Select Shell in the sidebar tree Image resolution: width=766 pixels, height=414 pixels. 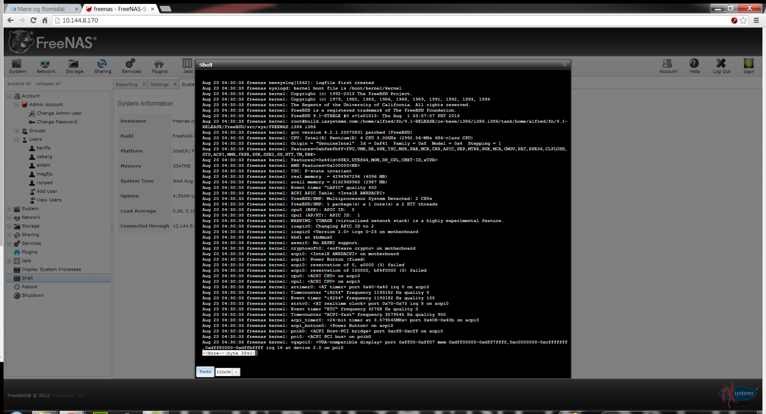(x=27, y=278)
